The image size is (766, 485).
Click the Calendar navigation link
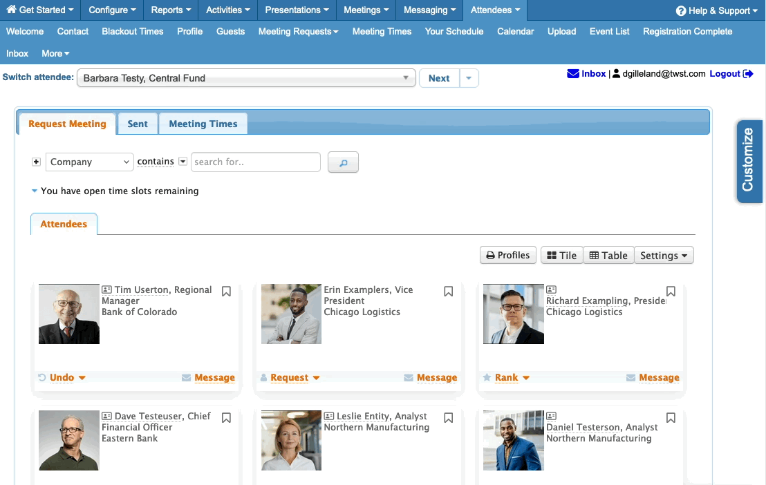515,31
